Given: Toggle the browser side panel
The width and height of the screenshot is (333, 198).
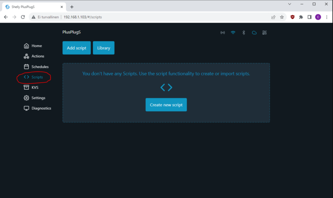Looking at the screenshot, I should pyautogui.click(x=310, y=17).
